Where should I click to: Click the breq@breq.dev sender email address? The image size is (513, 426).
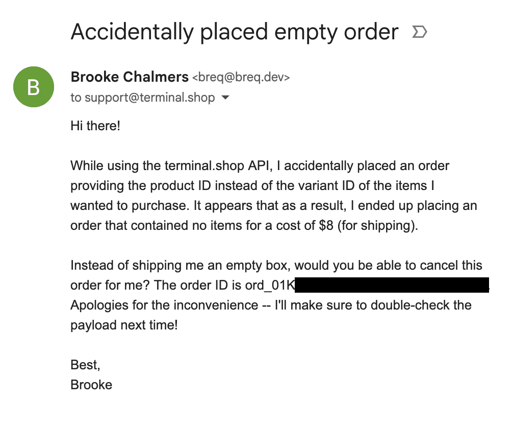pyautogui.click(x=241, y=78)
